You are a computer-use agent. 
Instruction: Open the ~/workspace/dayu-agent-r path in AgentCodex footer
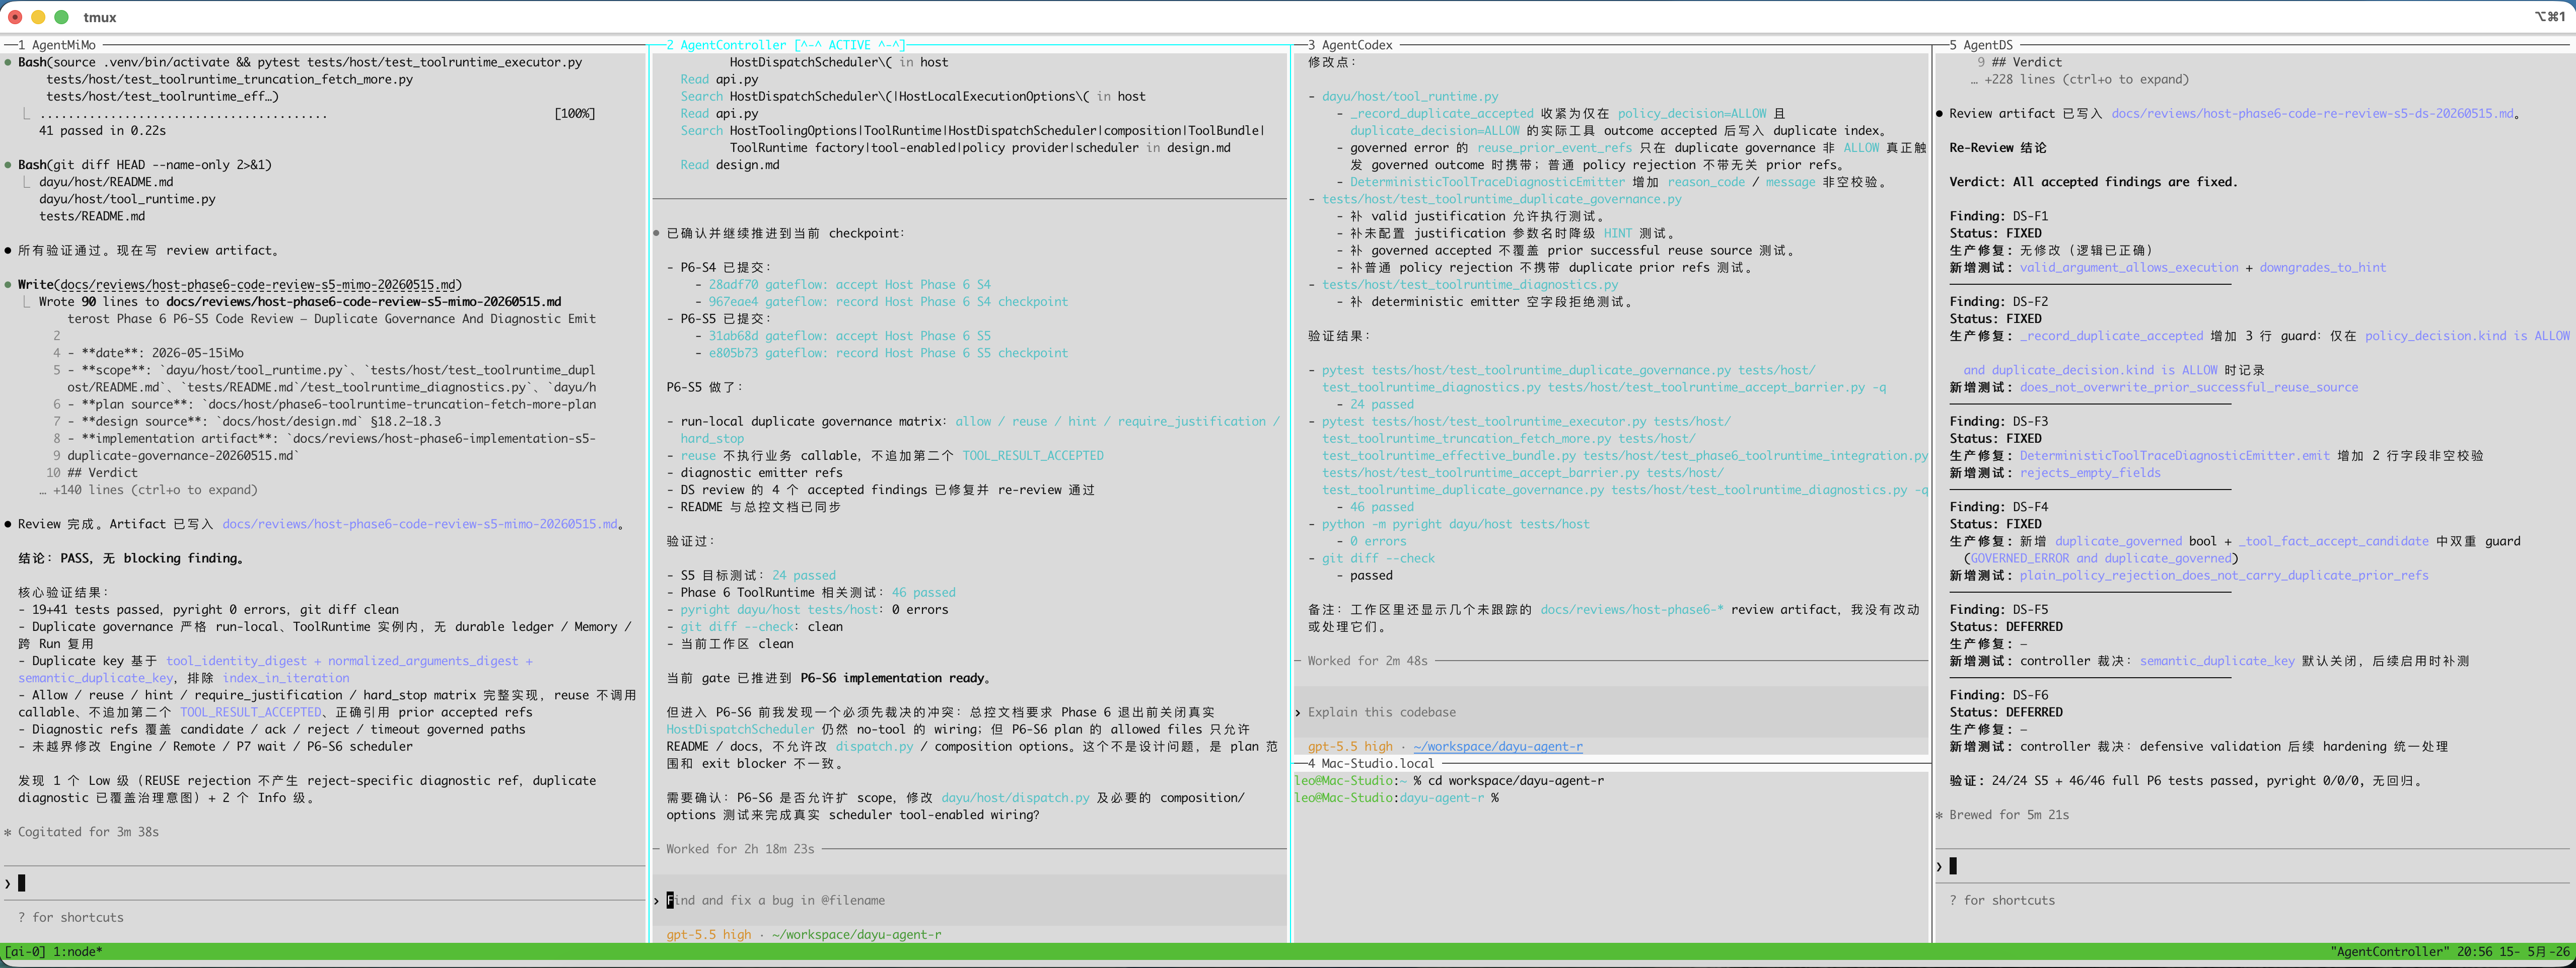click(1498, 747)
